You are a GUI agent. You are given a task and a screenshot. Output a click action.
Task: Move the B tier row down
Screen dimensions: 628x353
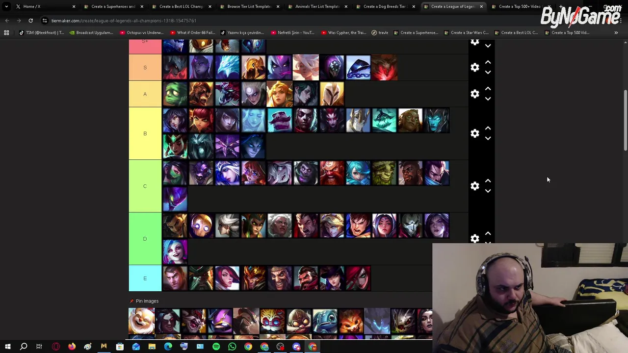[488, 138]
